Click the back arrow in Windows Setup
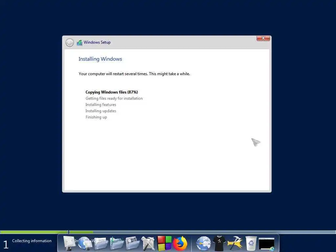 click(70, 43)
